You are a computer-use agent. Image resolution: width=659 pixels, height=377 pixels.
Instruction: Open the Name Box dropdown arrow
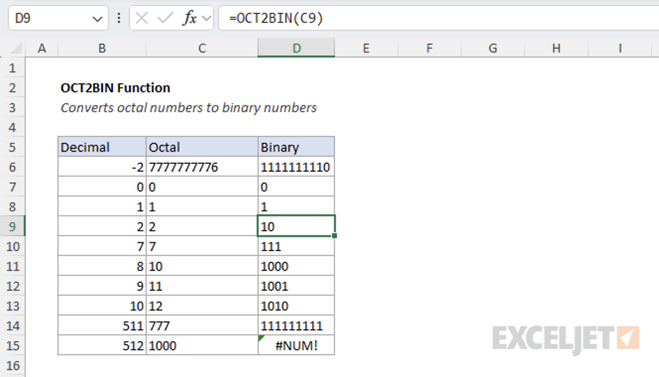tap(97, 19)
